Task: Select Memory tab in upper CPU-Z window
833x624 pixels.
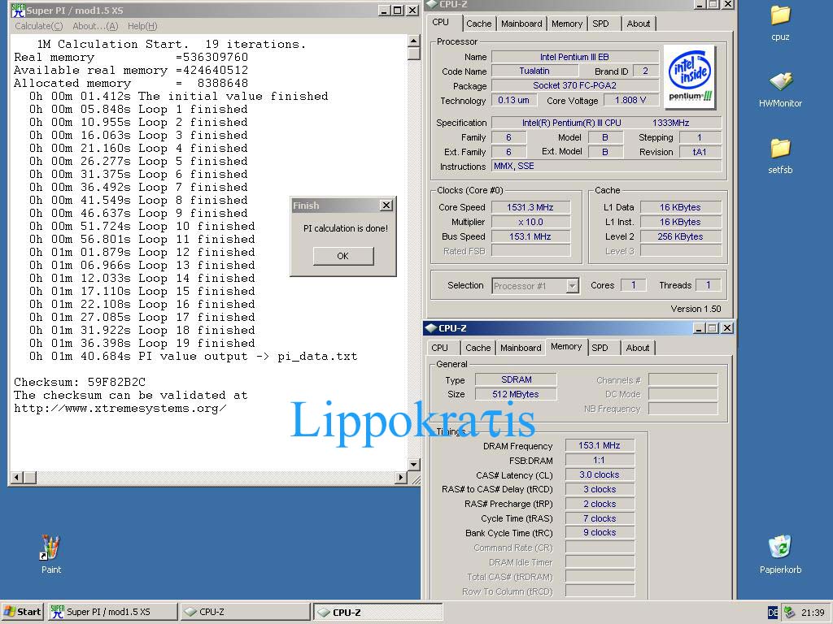Action: click(x=567, y=24)
